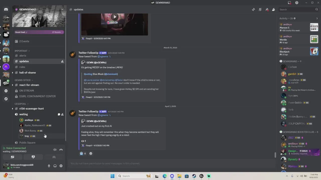Viewport: 321px width, 180px height.
Task: Collapse the GEWNS OFFICE category
Action: click(x=24, y=80)
